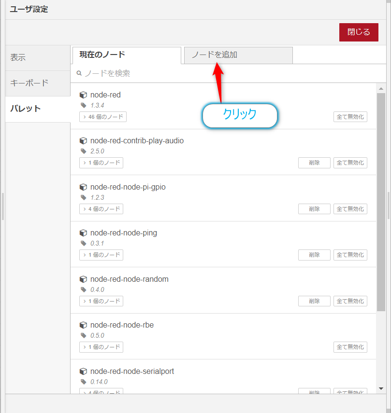The height and width of the screenshot is (413, 391).
Task: Remove the node-red-node-ping module
Action: pos(314,255)
